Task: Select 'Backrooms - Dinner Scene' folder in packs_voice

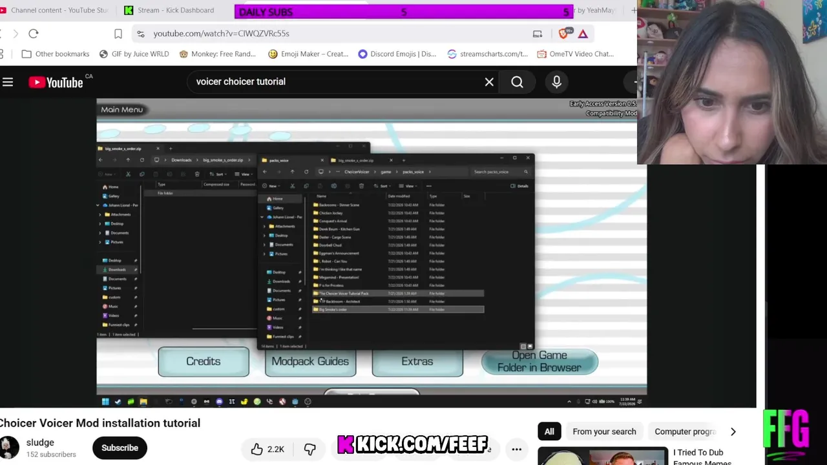Action: click(x=339, y=205)
